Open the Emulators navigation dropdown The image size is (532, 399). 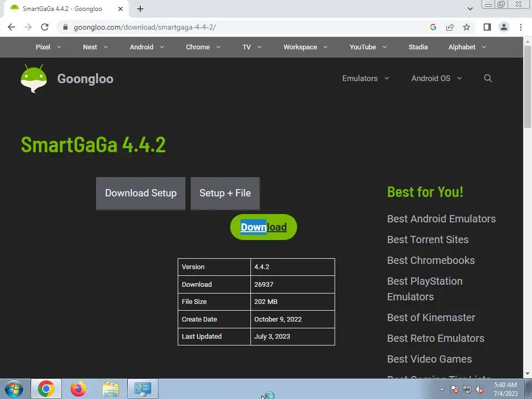point(365,78)
